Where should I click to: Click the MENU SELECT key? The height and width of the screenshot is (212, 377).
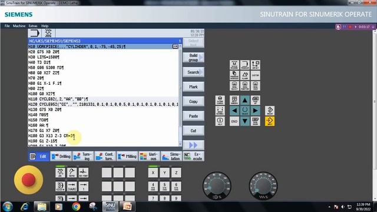click(234, 86)
